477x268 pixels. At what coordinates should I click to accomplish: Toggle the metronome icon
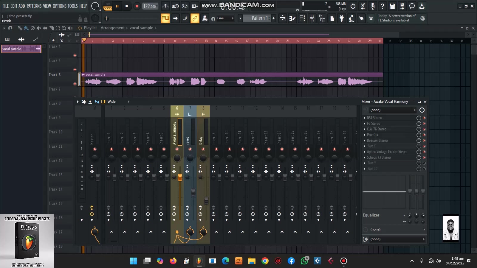point(165,6)
